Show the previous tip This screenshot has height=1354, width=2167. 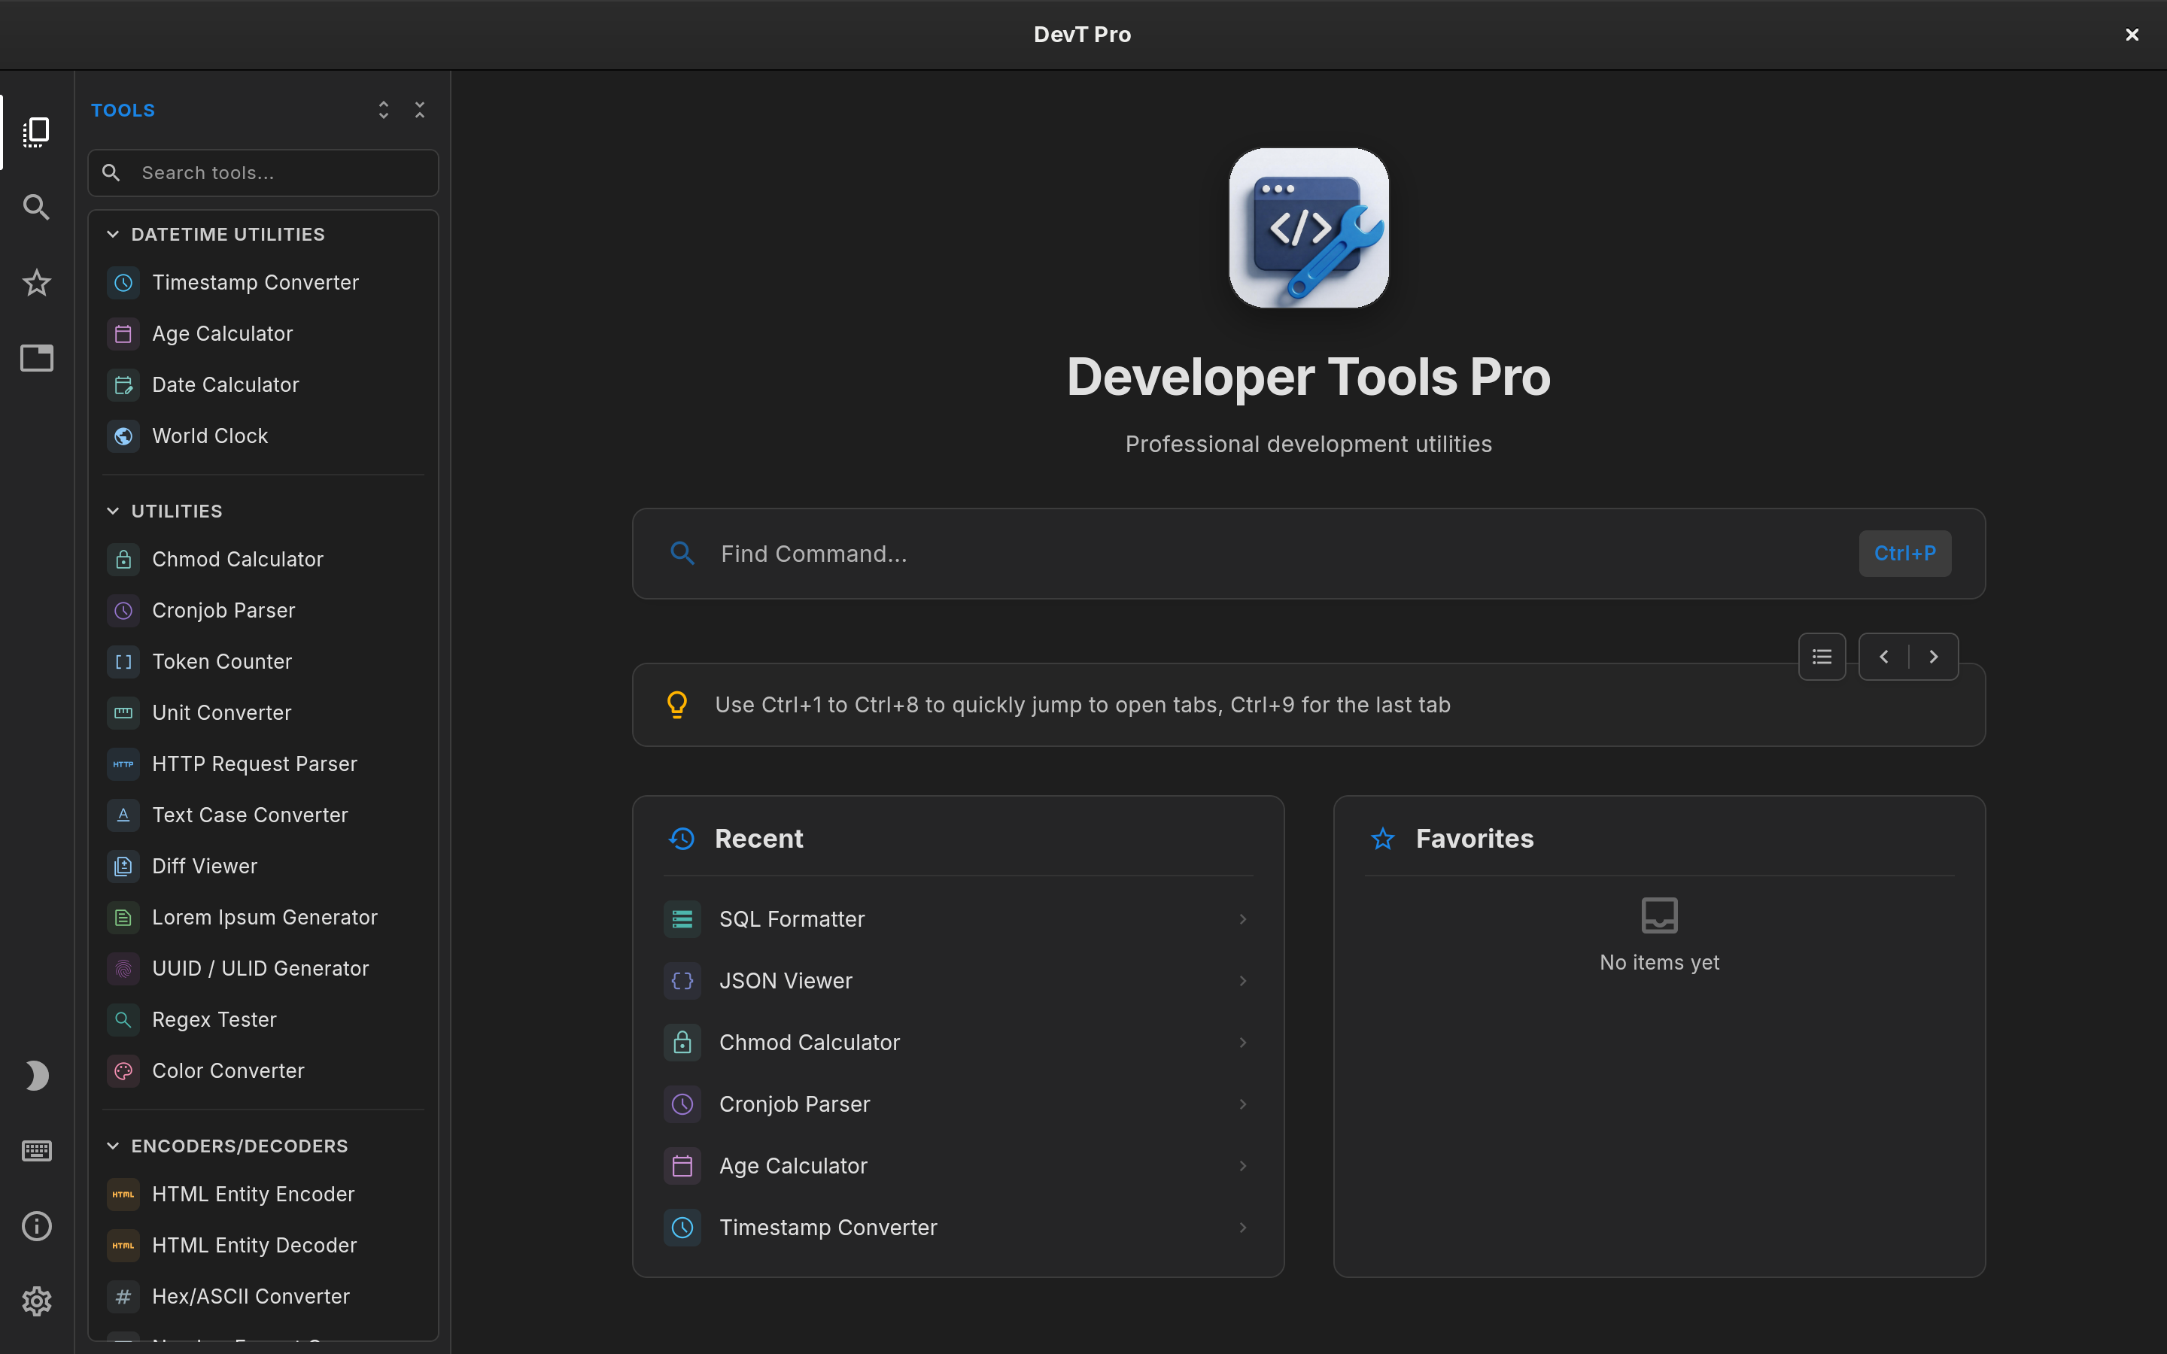pyautogui.click(x=1884, y=657)
